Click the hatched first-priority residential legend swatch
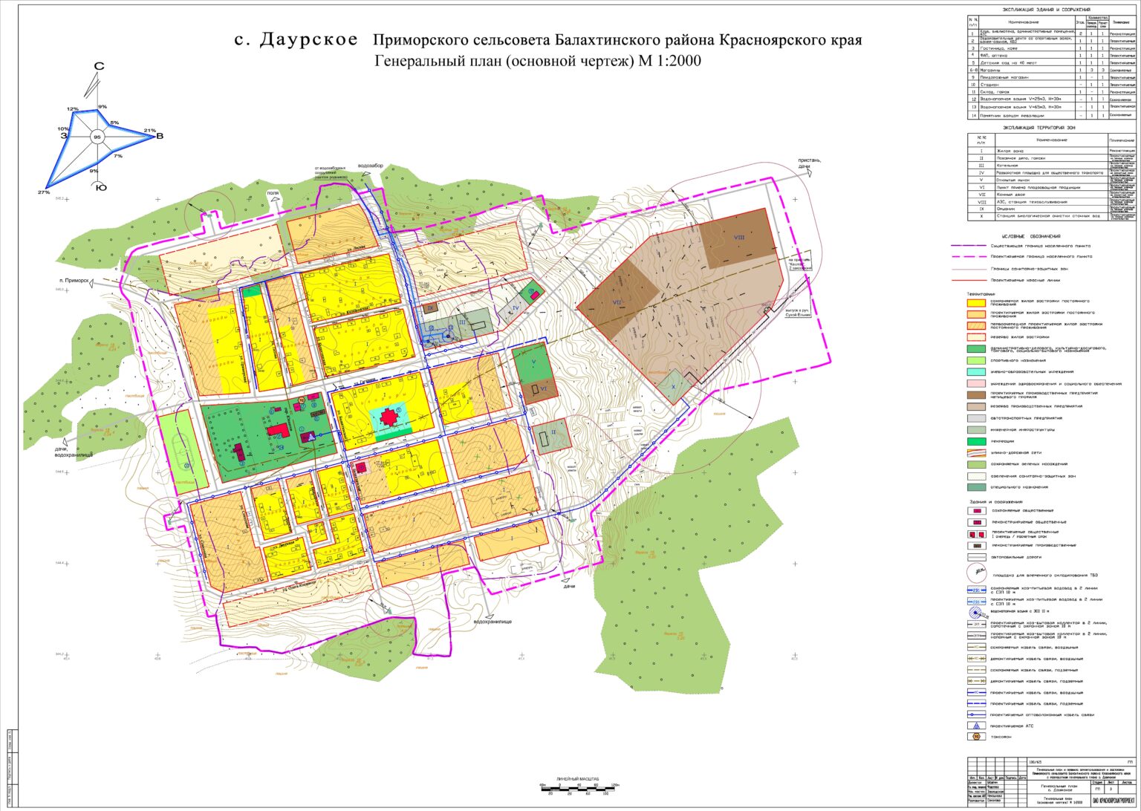Viewport: 1141px width, 811px height. (x=976, y=326)
